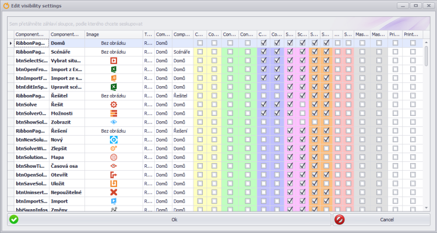Click the Možnosti caption cell
Screen dimensions: 437x233
coord(67,114)
